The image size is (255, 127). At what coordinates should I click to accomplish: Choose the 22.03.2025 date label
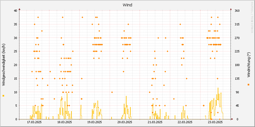click(x=185, y=122)
